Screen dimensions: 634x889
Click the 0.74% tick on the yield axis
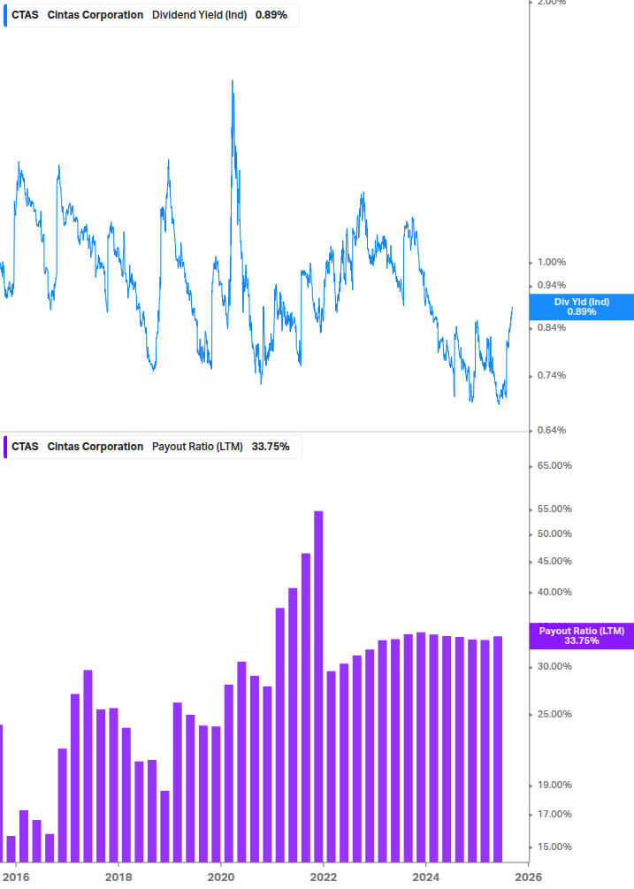click(551, 375)
